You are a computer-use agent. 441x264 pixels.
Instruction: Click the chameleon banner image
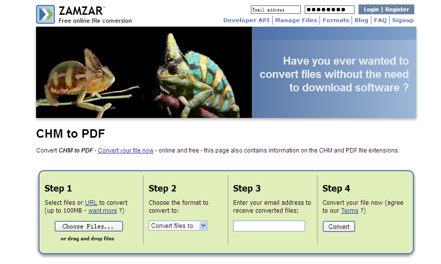tap(144, 72)
